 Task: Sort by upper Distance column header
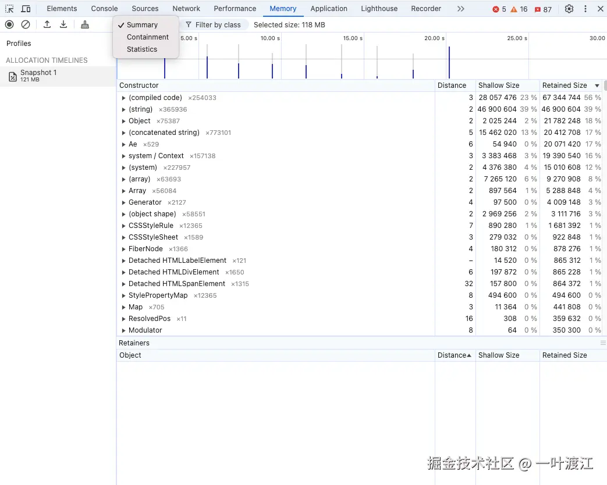tap(455, 85)
